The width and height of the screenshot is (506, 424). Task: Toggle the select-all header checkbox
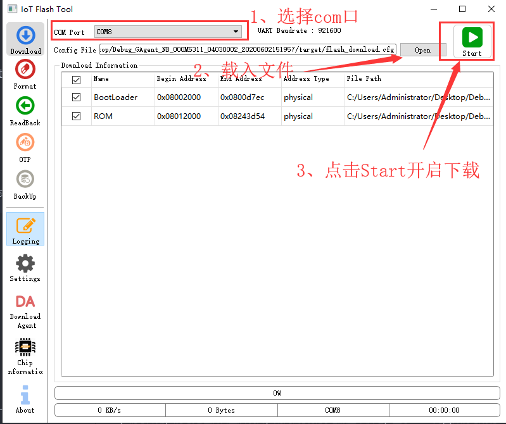pyautogui.click(x=77, y=80)
